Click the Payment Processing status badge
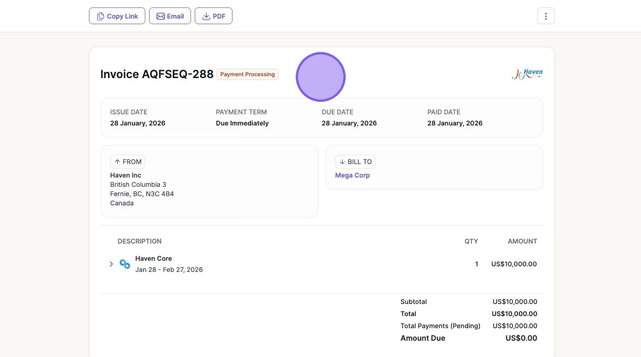Image resolution: width=641 pixels, height=357 pixels. pos(247,74)
